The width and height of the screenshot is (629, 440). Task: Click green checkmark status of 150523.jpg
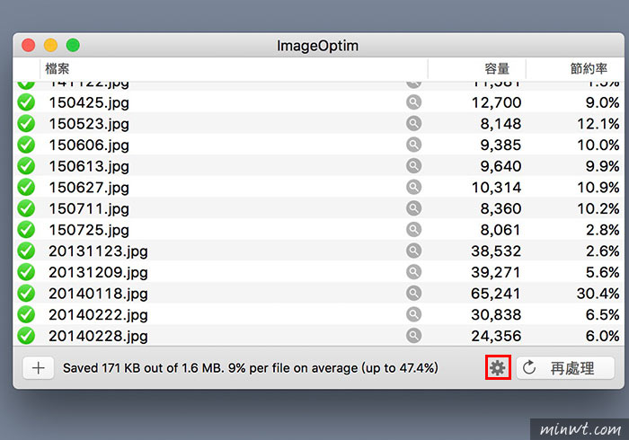coord(26,123)
